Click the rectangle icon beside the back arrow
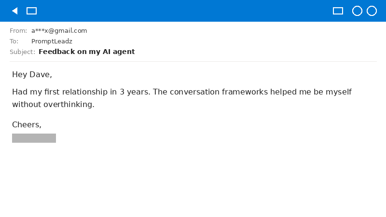 [31, 11]
